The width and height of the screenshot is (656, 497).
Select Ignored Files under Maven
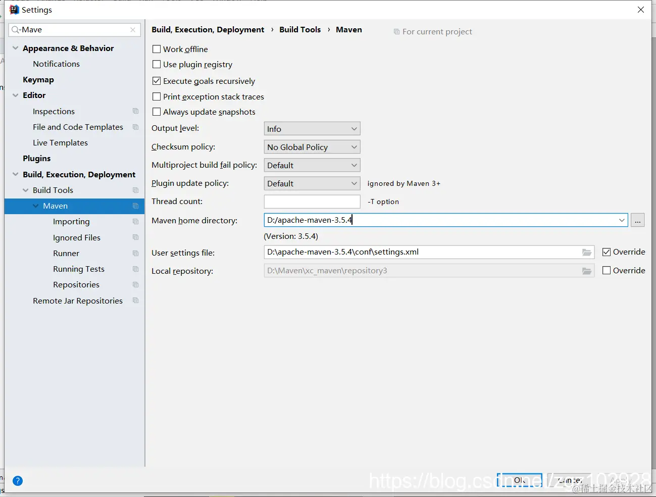tap(77, 237)
